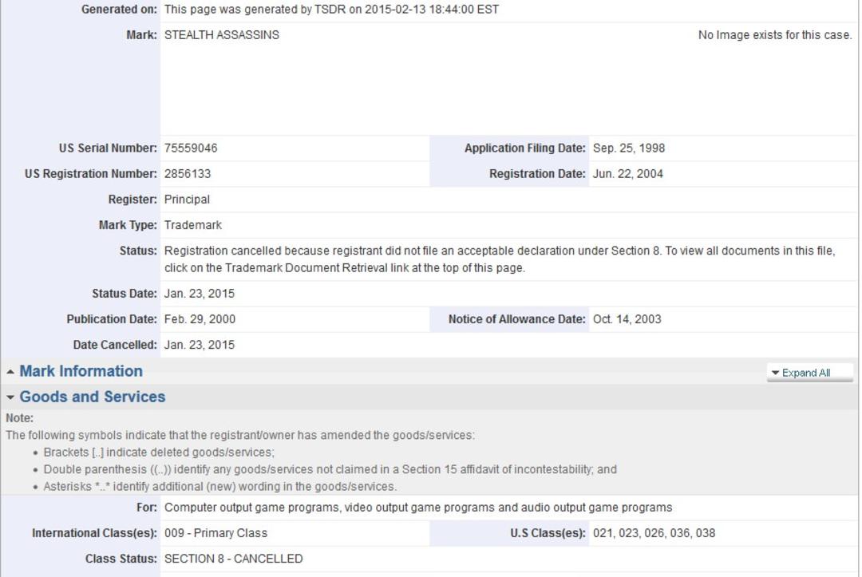Image resolution: width=862 pixels, height=577 pixels.
Task: Click the Date Cancelled value Jan. 23, 2015
Action: coord(199,345)
